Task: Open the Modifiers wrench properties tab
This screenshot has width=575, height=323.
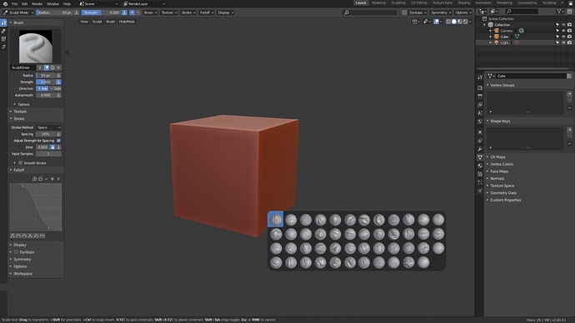Action: [480, 149]
